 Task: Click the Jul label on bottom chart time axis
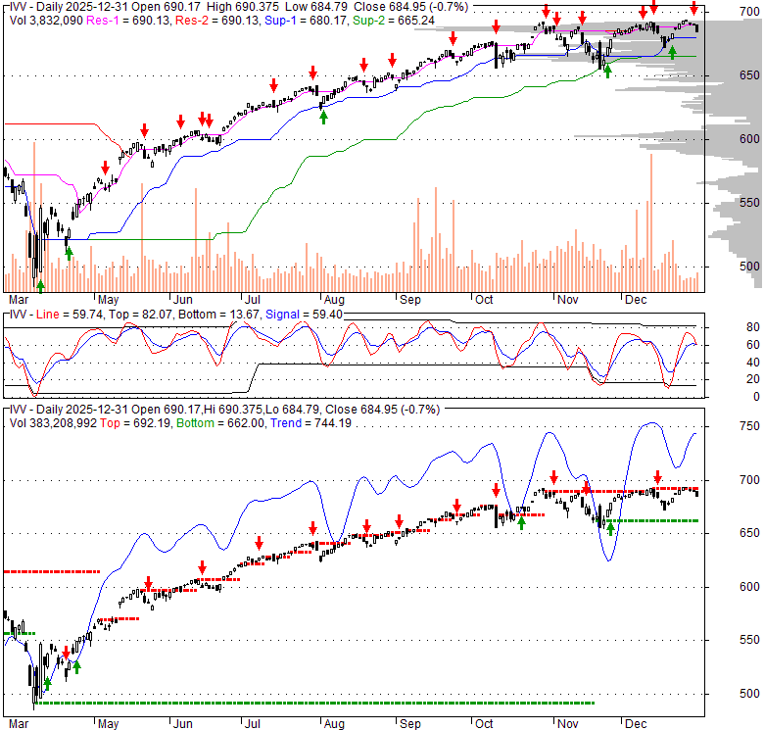pyautogui.click(x=253, y=724)
